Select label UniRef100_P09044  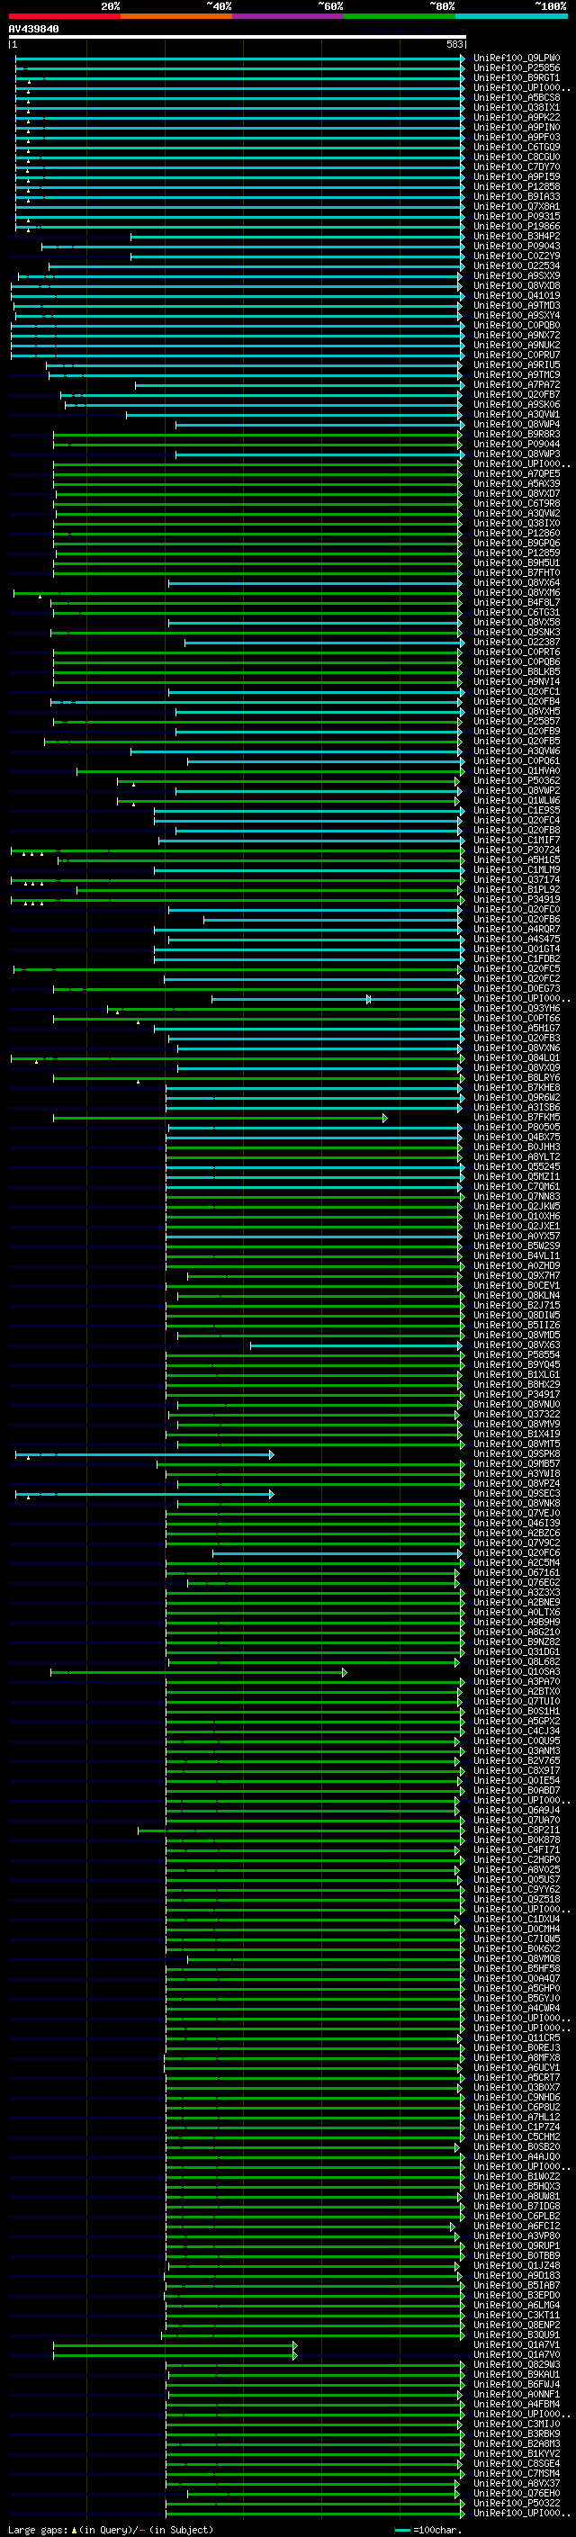click(516, 445)
